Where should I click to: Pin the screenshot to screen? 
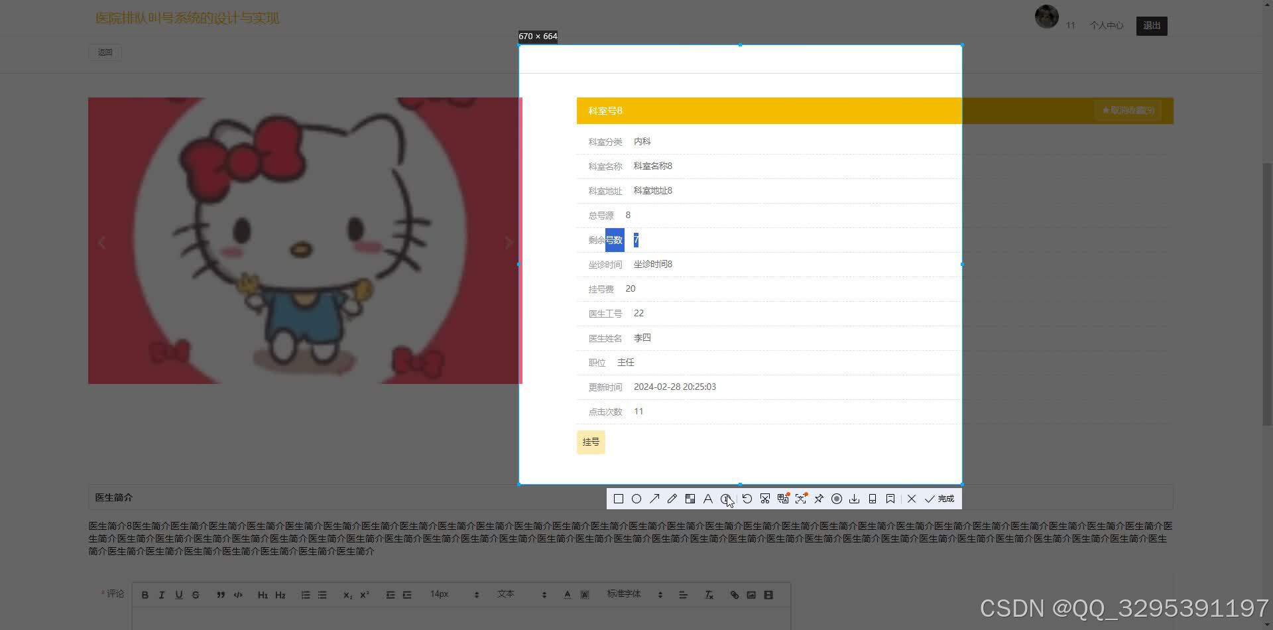coord(819,499)
